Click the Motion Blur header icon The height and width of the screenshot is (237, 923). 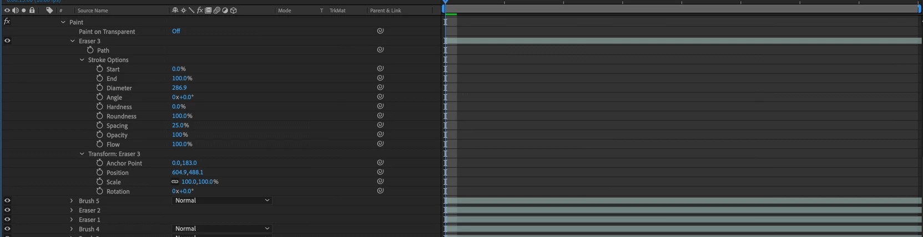click(216, 10)
